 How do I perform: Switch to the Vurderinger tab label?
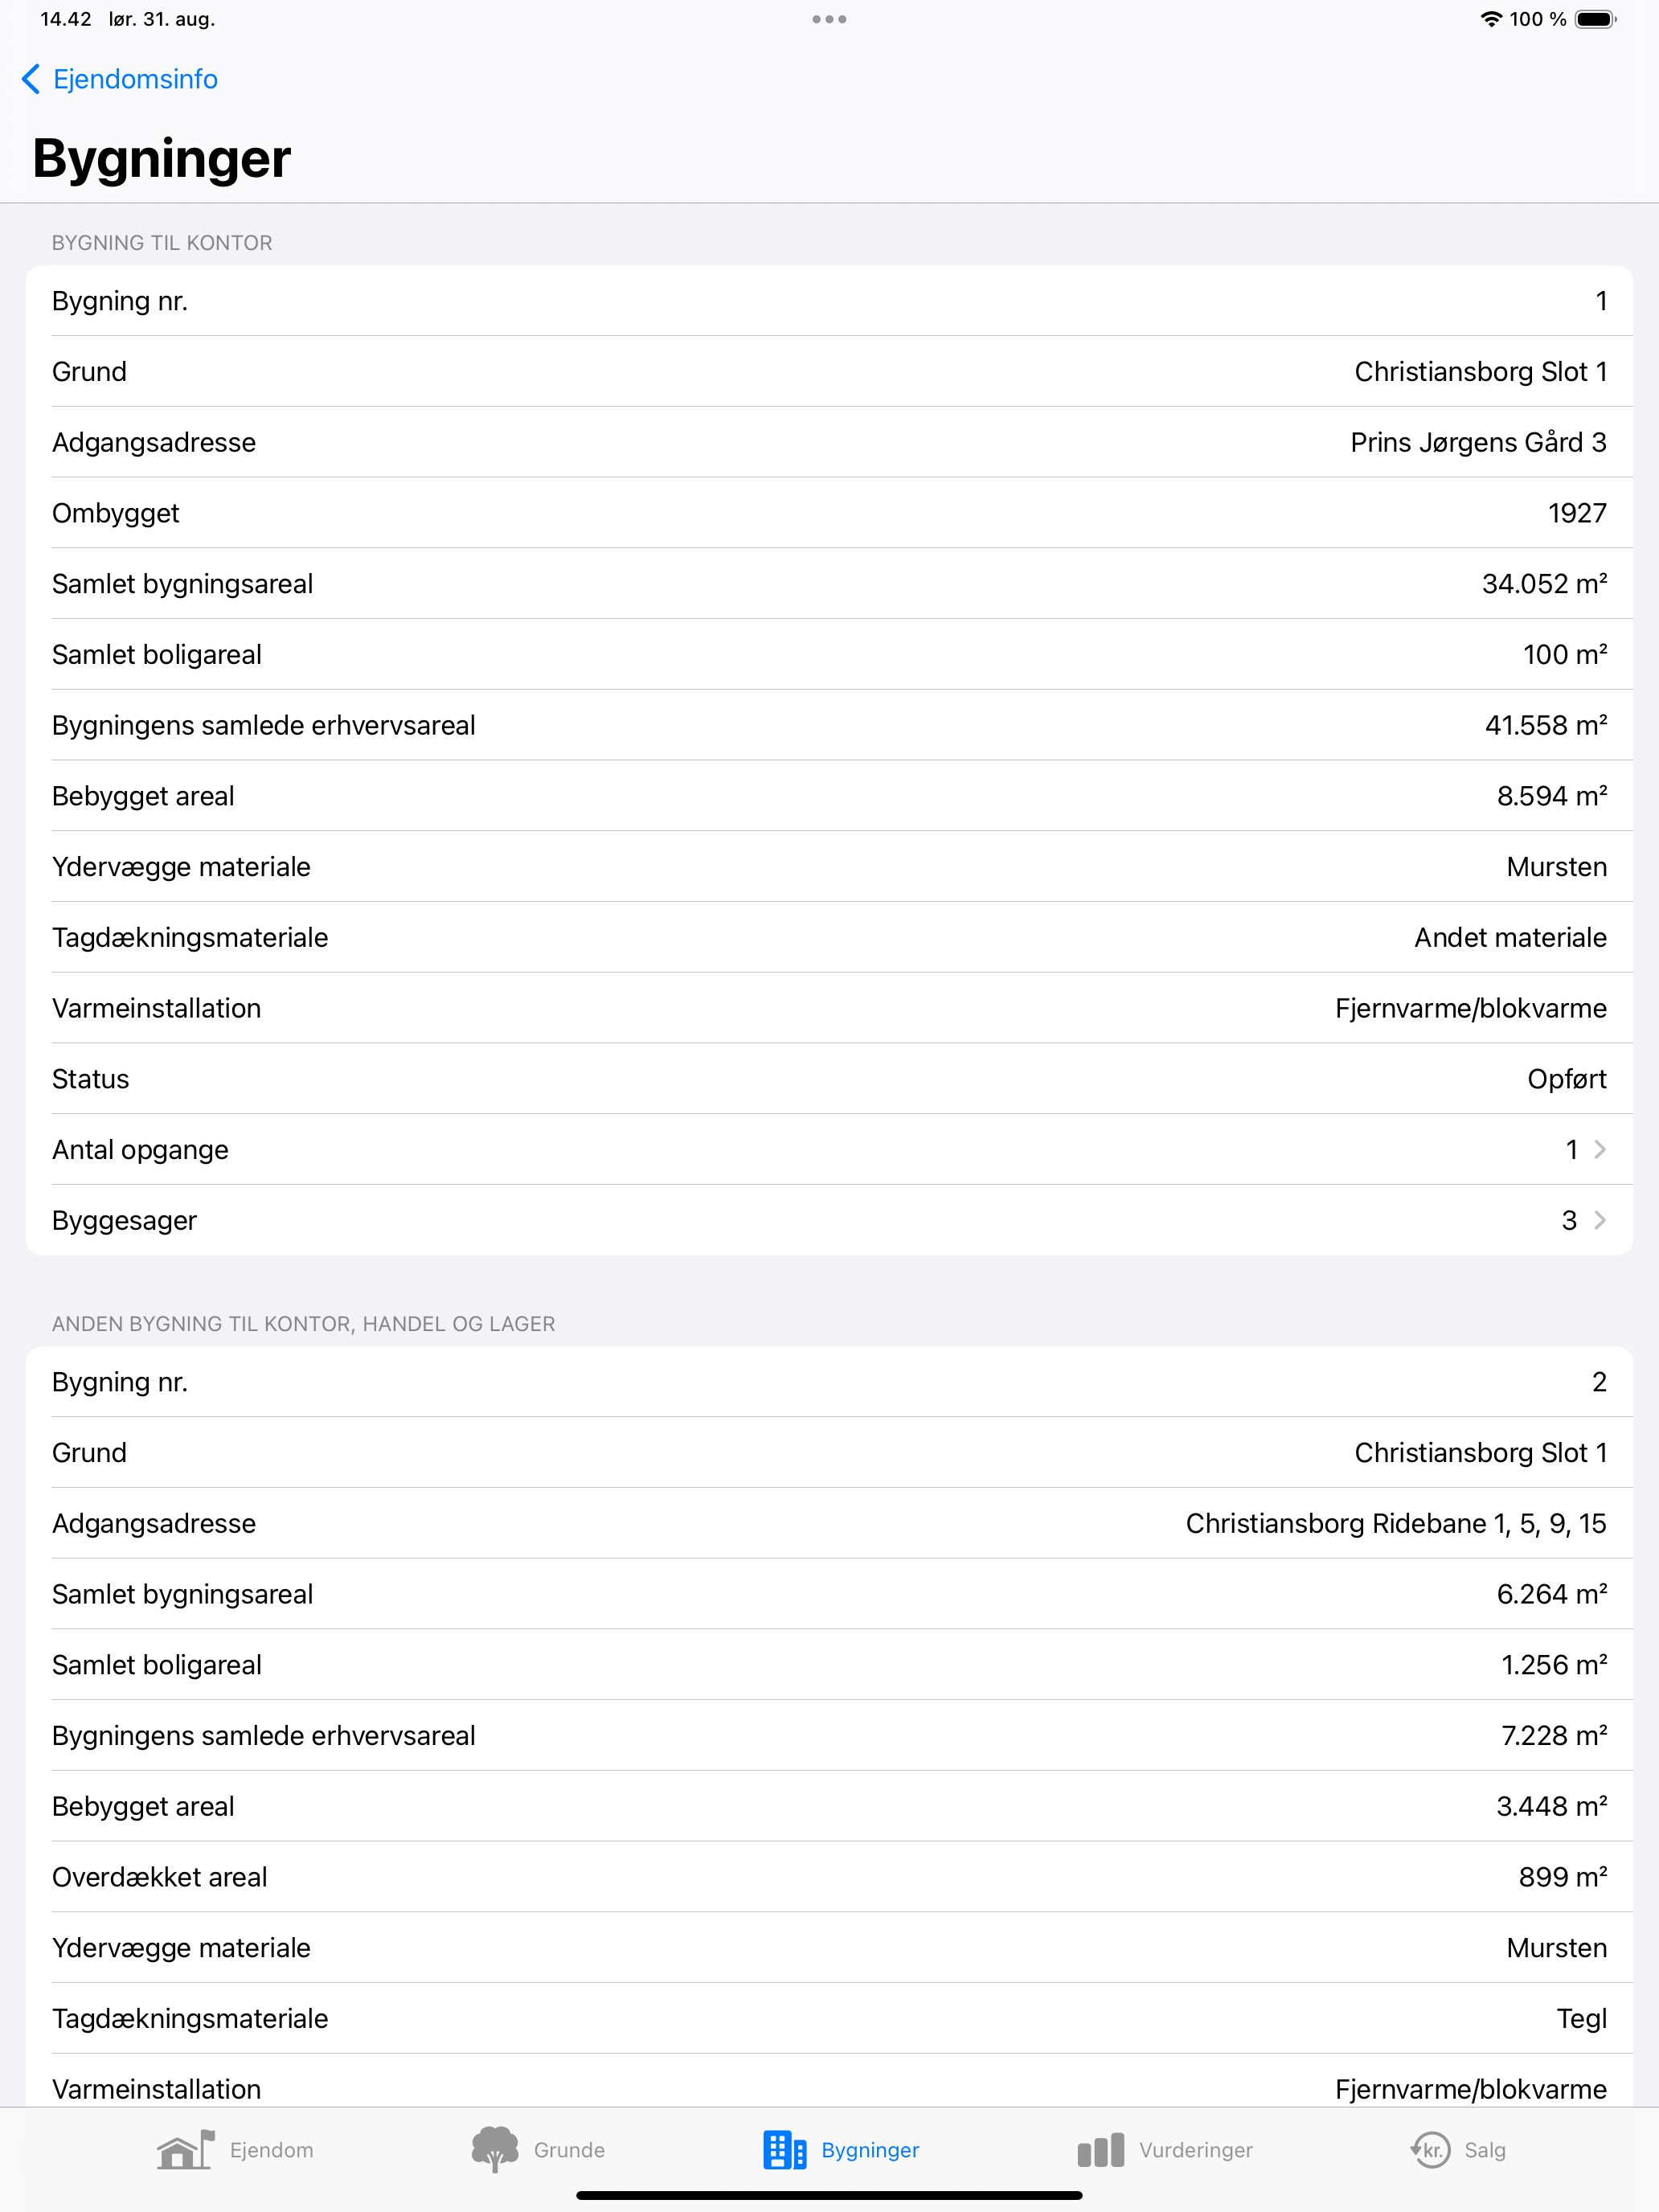pos(1195,2150)
